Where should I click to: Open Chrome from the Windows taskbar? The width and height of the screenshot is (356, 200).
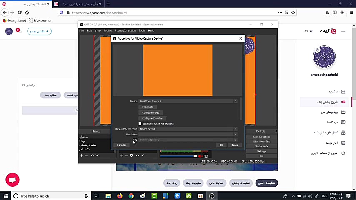pyautogui.click(x=131, y=196)
